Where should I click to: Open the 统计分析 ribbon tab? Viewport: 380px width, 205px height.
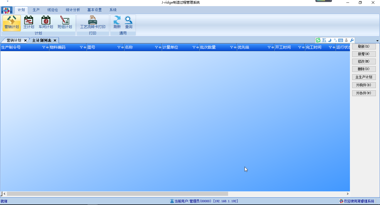click(73, 10)
